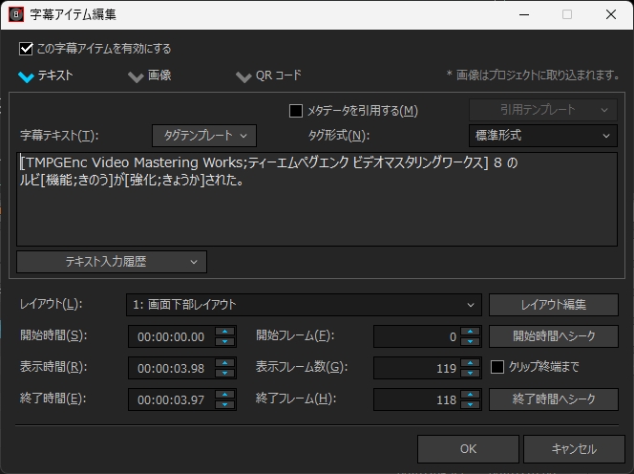
Task: Decrease 終了時間 with down arrow
Action: 224,405
